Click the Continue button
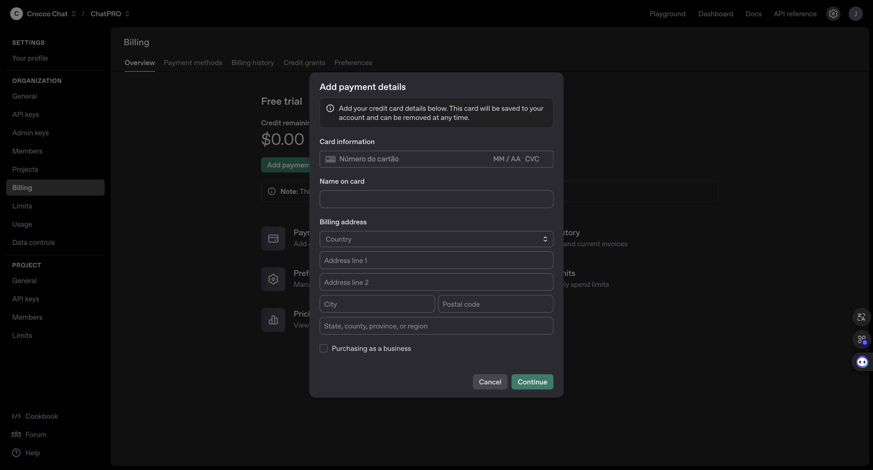Image resolution: width=873 pixels, height=470 pixels. [x=532, y=382]
